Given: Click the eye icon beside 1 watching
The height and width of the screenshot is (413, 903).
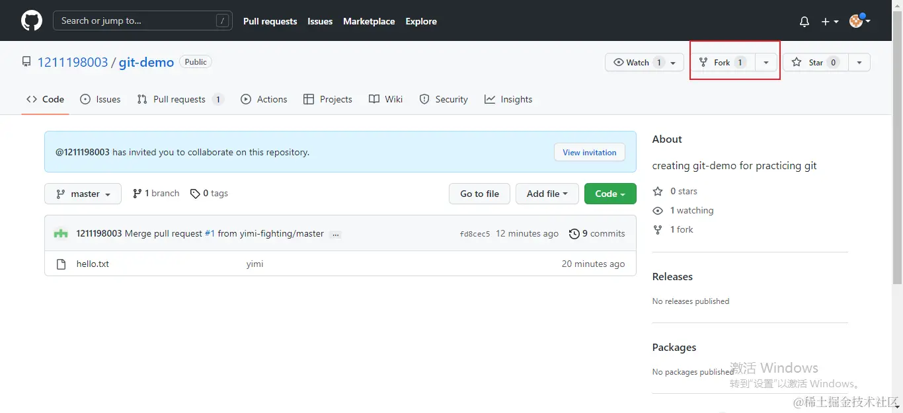Looking at the screenshot, I should (x=658, y=210).
